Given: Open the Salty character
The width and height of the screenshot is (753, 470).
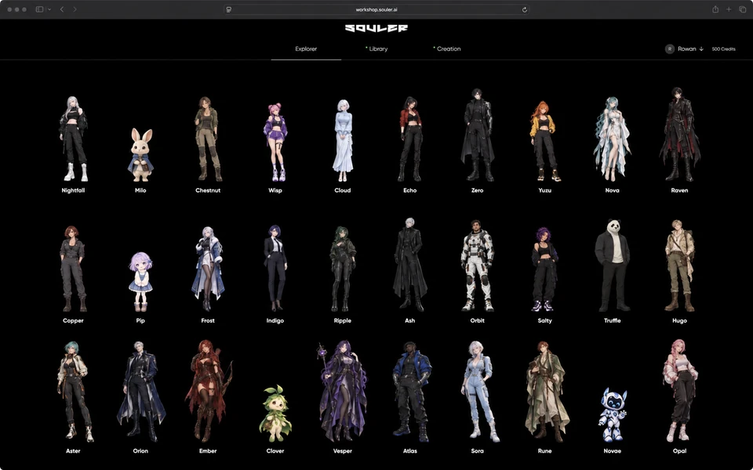Looking at the screenshot, I should point(544,269).
